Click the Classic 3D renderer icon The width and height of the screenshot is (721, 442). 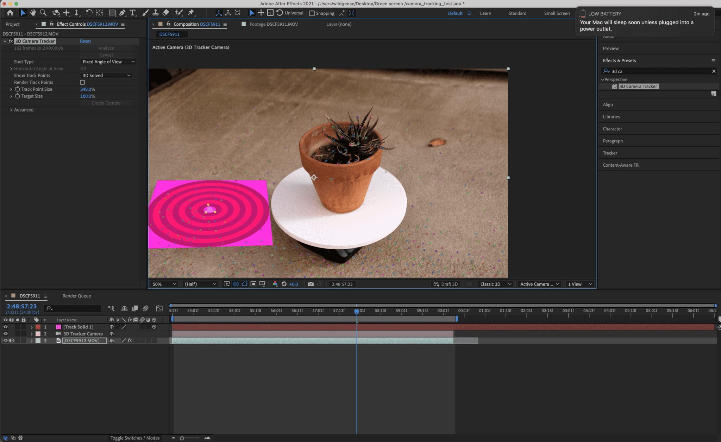tap(470, 284)
